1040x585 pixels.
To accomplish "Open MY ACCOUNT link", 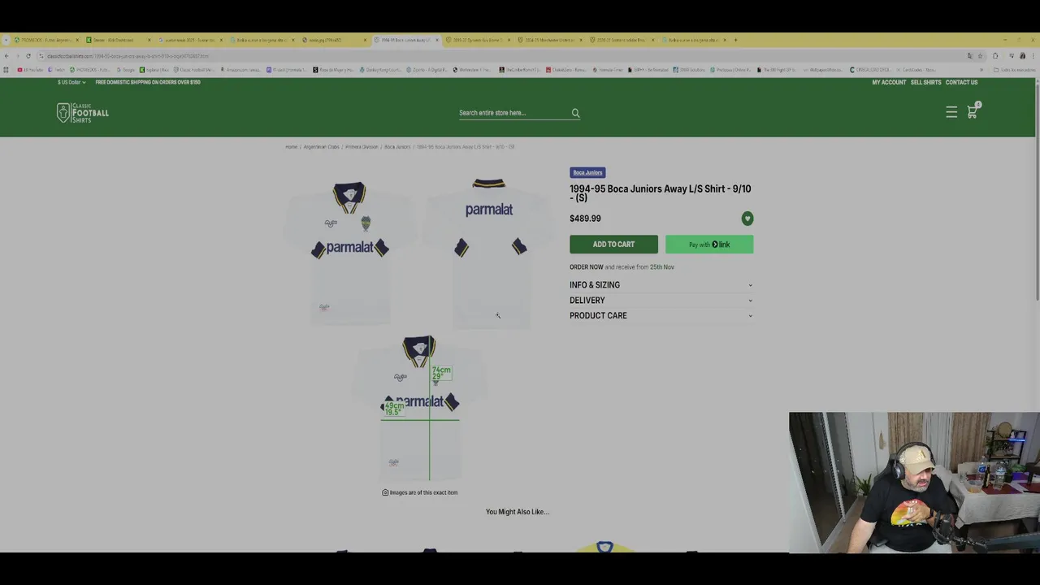I will coord(889,82).
